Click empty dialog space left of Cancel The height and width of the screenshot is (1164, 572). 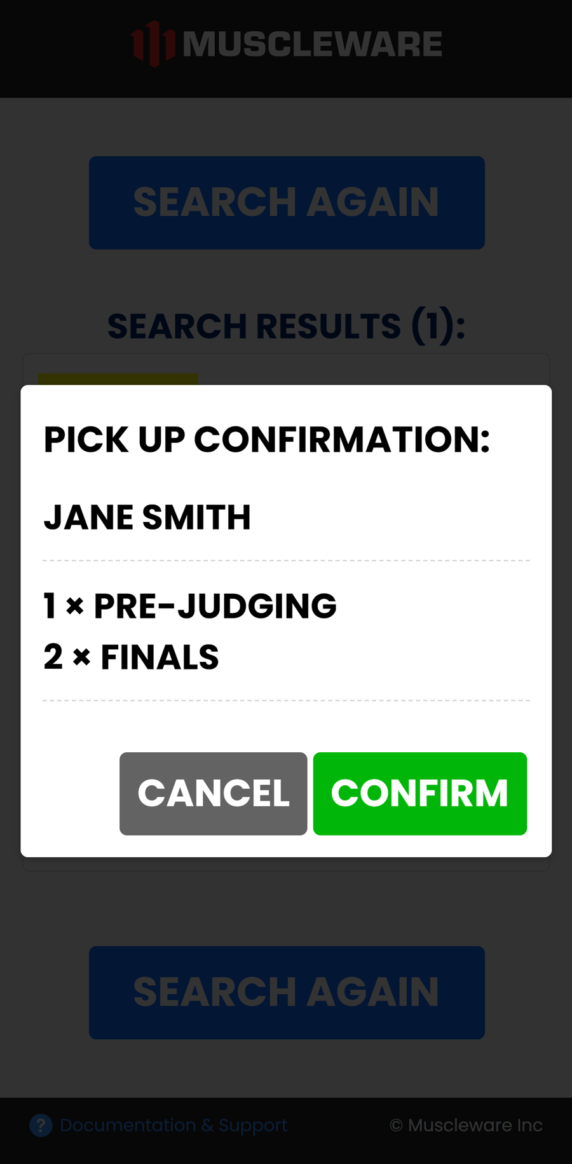(x=70, y=794)
